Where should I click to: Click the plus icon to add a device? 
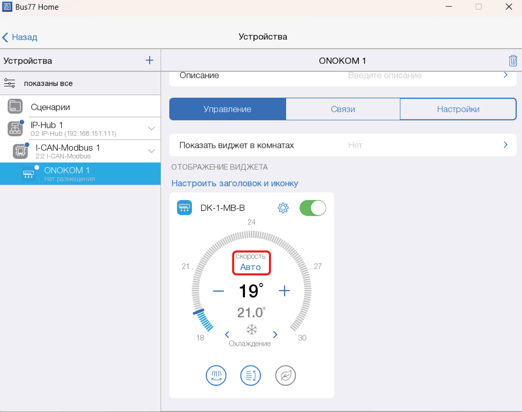(149, 60)
